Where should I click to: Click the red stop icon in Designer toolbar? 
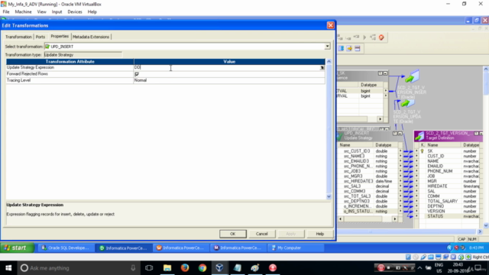(381, 37)
